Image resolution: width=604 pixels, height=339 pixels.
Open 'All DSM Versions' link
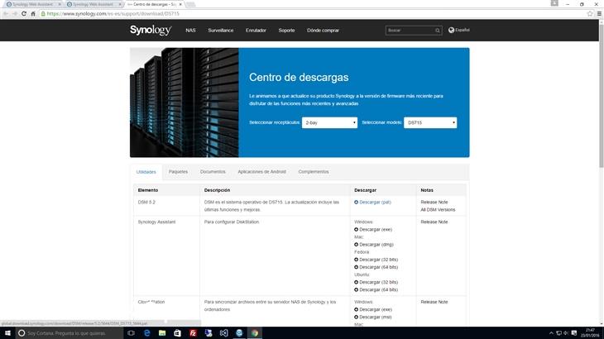pos(439,210)
